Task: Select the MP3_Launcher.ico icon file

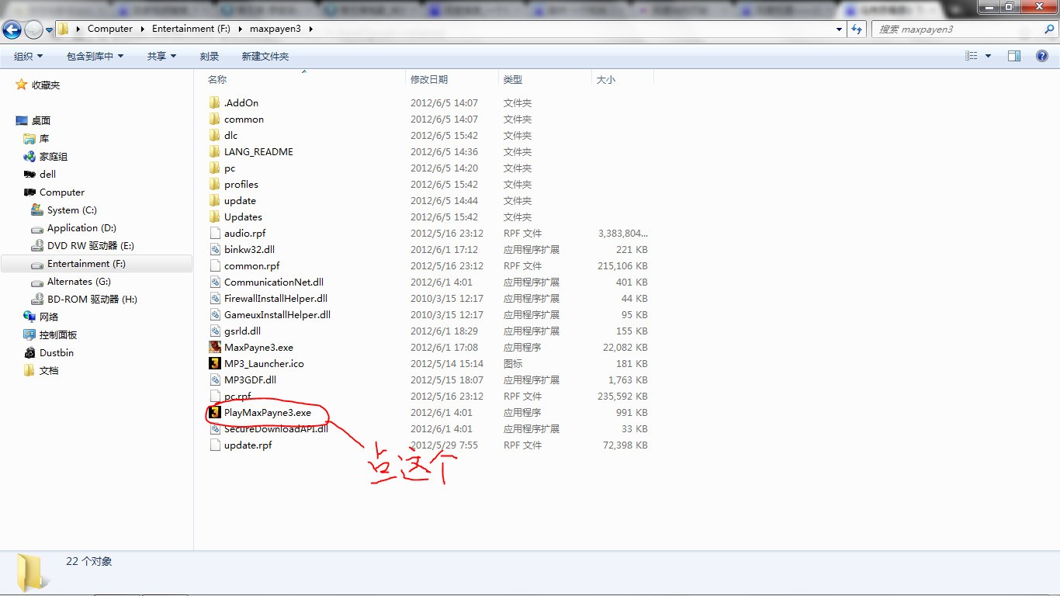Action: click(x=215, y=363)
